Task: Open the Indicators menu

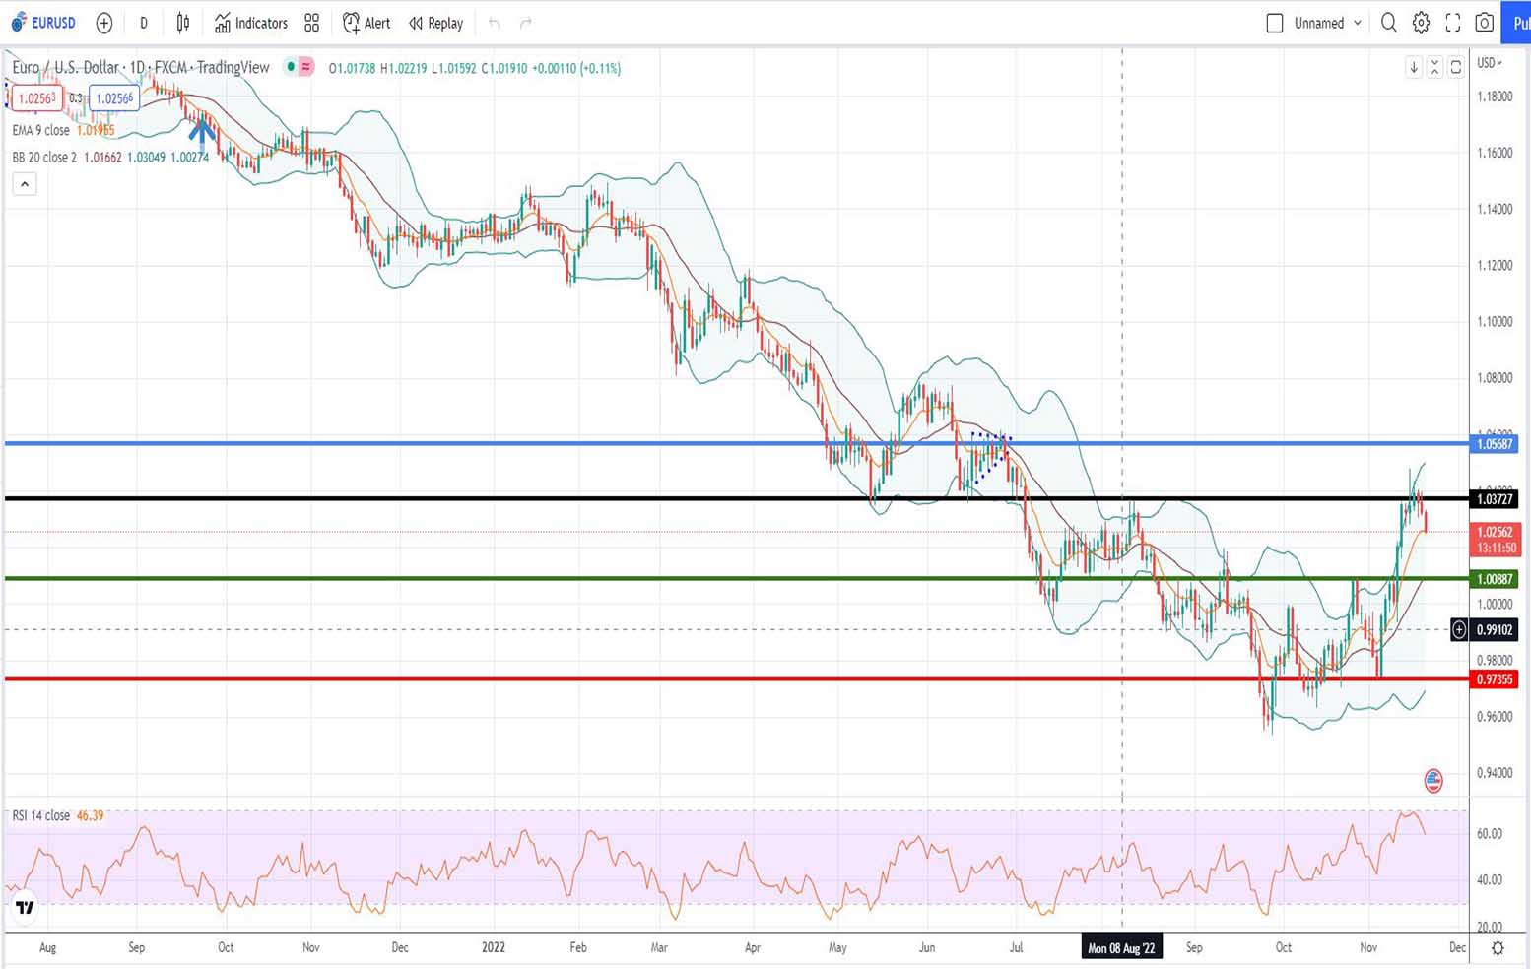Action: 251,23
